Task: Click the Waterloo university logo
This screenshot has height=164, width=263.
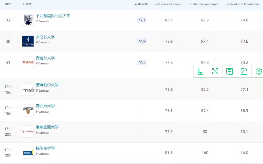Action: (28, 111)
